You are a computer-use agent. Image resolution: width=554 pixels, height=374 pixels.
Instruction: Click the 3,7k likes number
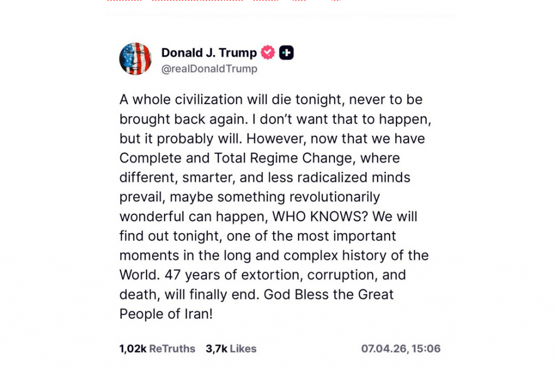[216, 349]
